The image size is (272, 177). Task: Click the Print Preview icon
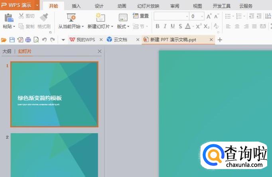[x=36, y=40]
